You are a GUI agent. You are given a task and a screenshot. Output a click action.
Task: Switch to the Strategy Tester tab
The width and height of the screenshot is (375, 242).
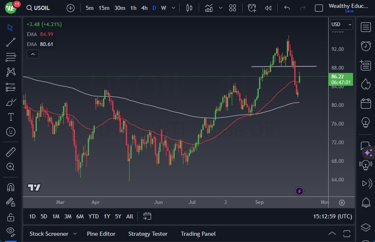148,234
